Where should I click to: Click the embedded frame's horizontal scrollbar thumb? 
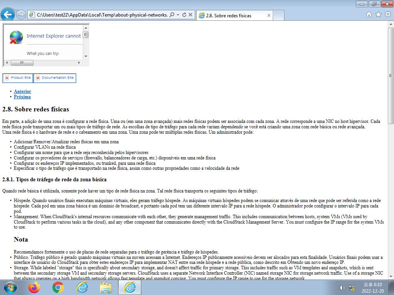(x=22, y=63)
